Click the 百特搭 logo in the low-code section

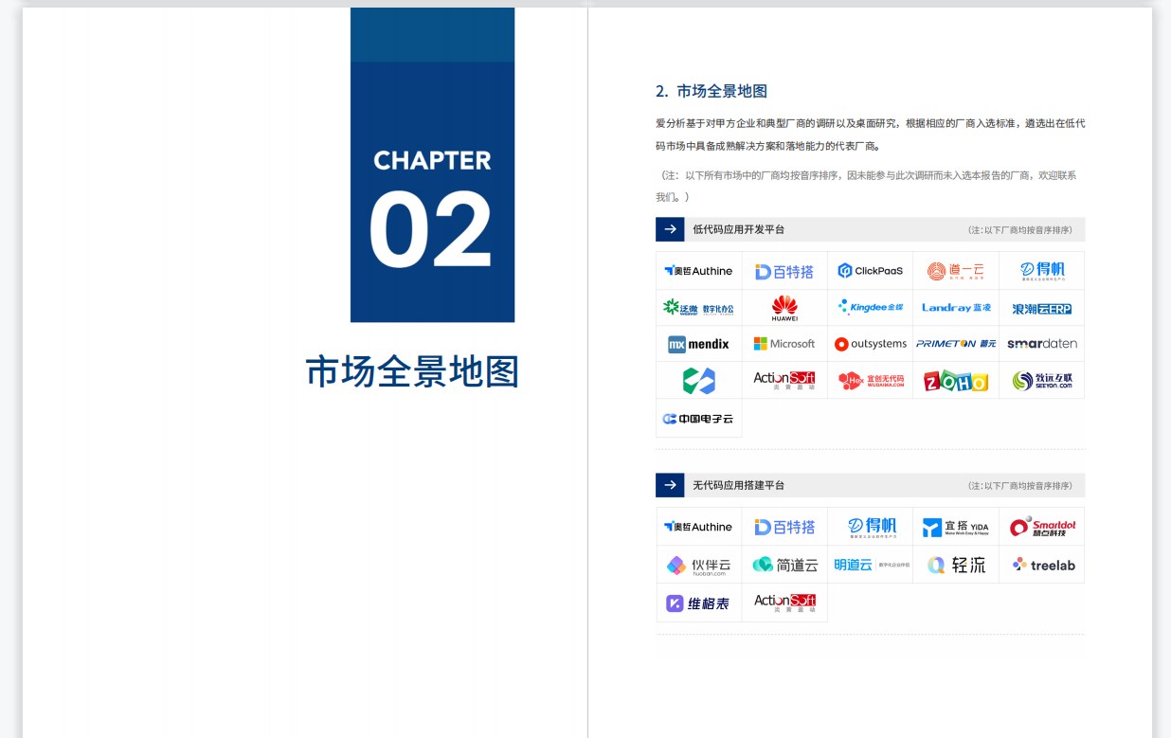784,272
